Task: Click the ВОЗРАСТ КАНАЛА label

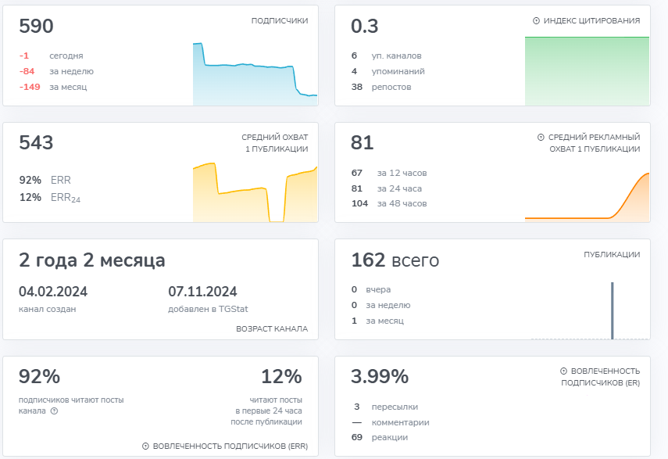Action: (272, 329)
